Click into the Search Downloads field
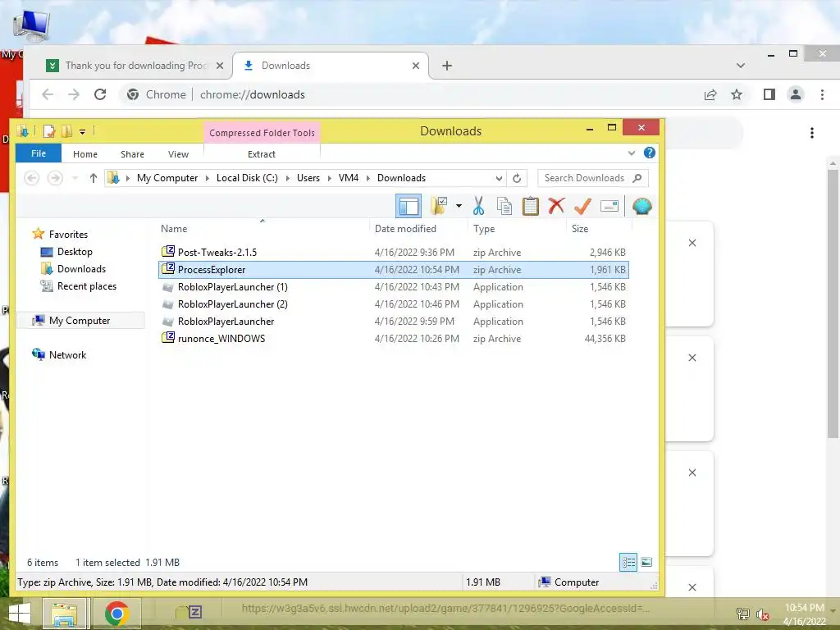 [592, 178]
